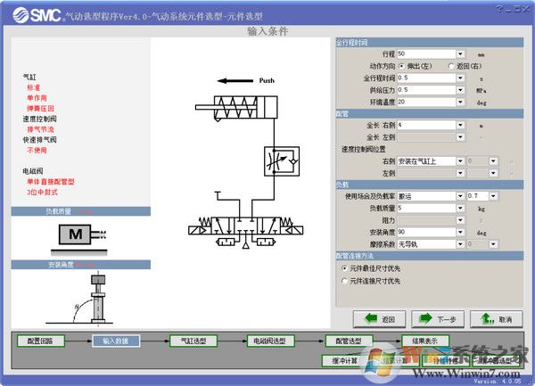This screenshot has width=535, height=386.
Task: Click the 返回 back button
Action: click(380, 319)
